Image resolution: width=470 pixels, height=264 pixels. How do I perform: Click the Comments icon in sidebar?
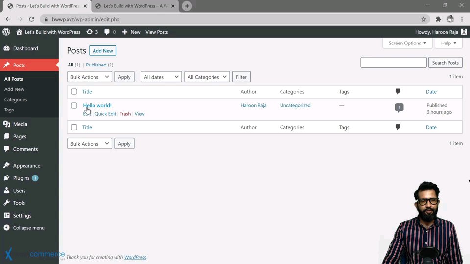click(x=6, y=149)
